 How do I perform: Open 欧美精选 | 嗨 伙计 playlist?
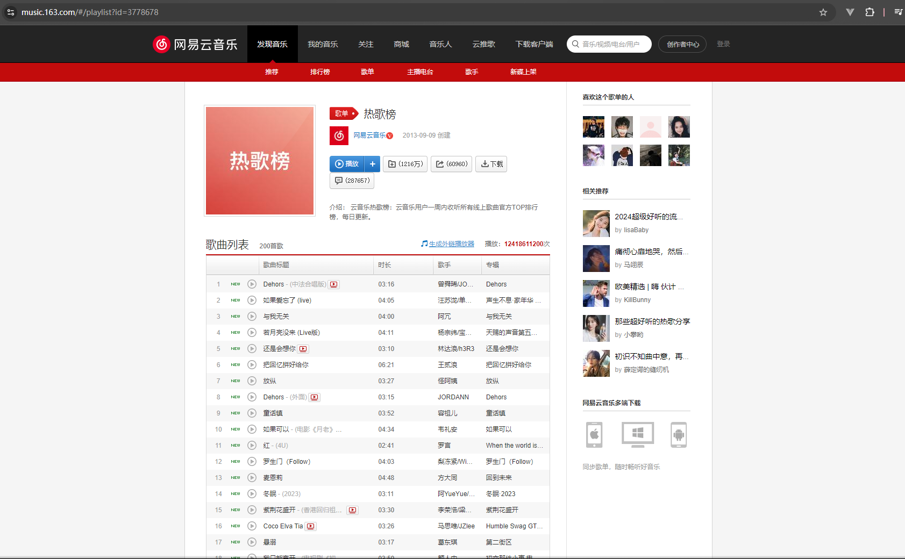click(x=649, y=286)
